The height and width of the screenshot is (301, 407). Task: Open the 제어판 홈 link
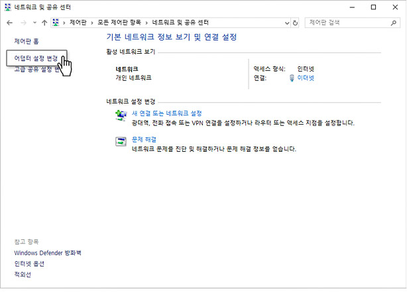[27, 41]
